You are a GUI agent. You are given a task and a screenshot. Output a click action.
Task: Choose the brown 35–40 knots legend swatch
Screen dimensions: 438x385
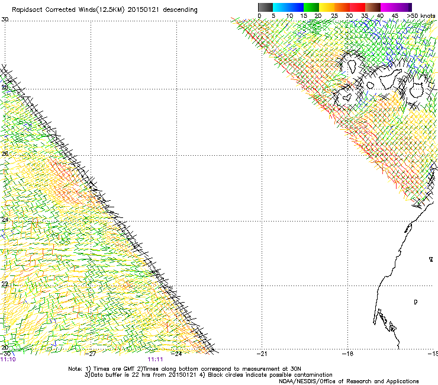pos(373,7)
